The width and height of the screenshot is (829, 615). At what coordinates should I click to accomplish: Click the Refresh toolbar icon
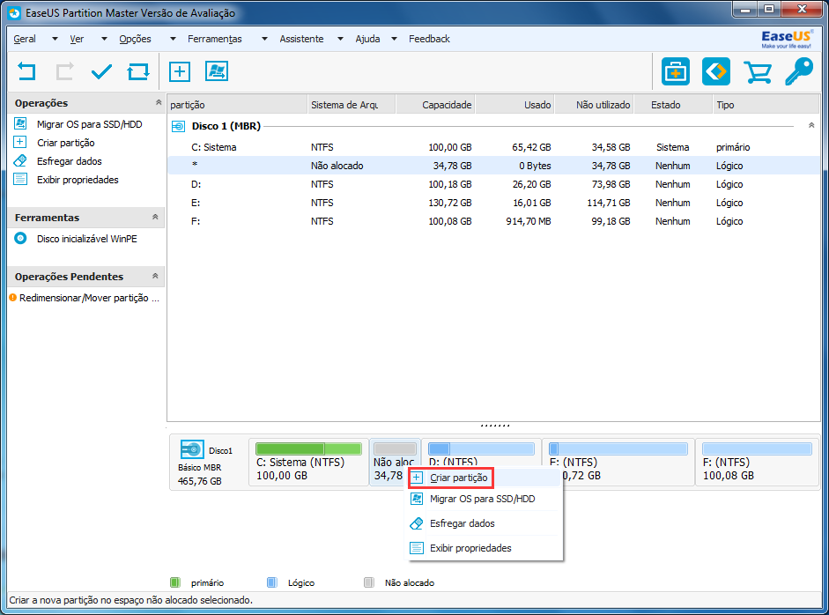(138, 71)
